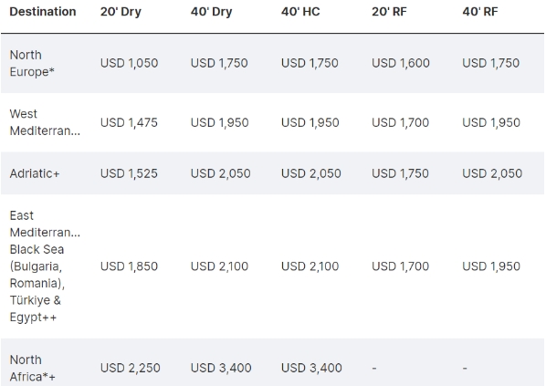This screenshot has height=386, width=546.
Task: Click the North Africa*+ destination cell
Action: click(32, 369)
